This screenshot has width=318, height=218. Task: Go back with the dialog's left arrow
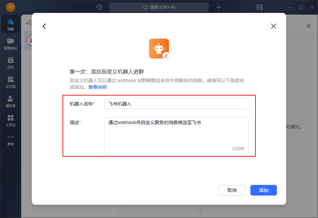44,26
